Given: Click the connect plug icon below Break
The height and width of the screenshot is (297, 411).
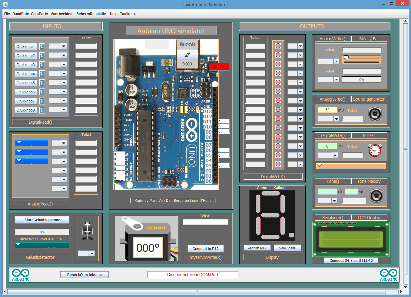Looking at the screenshot, I should [x=187, y=55].
